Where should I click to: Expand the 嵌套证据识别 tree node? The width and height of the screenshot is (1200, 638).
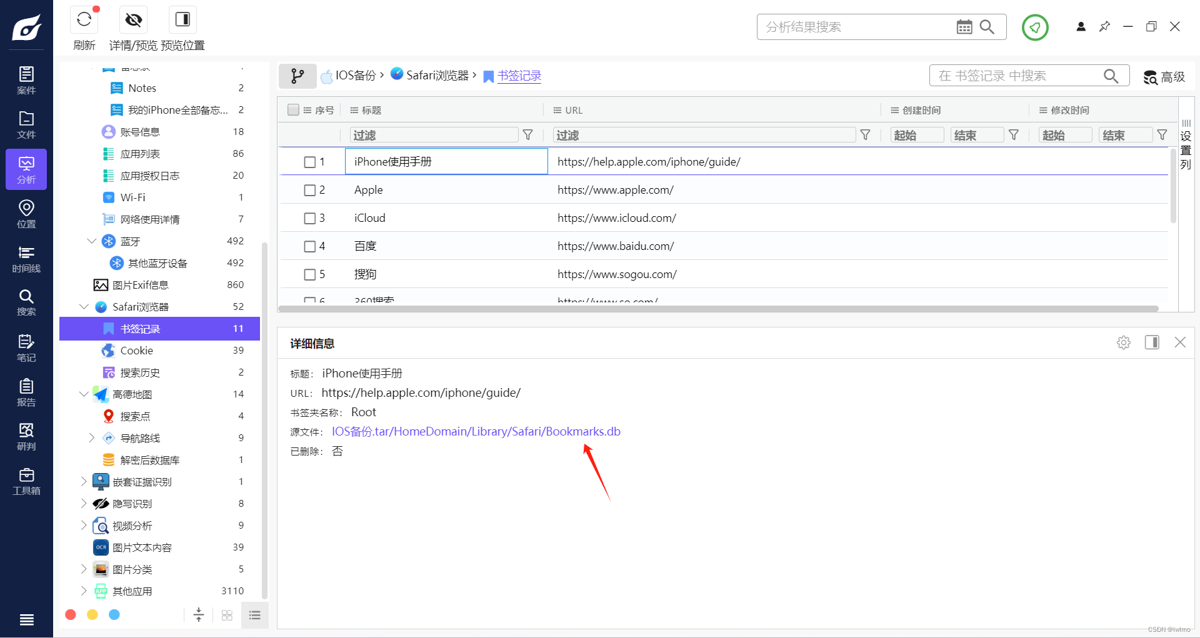tap(84, 482)
